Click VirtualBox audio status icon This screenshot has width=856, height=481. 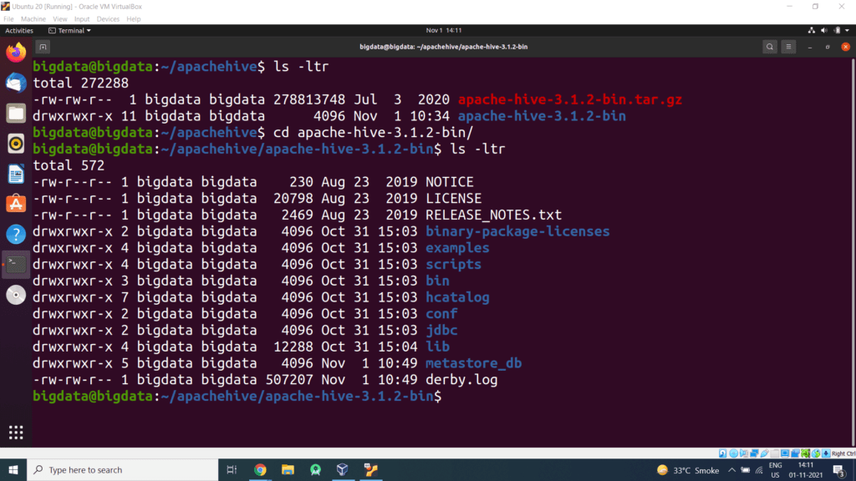pyautogui.click(x=743, y=453)
